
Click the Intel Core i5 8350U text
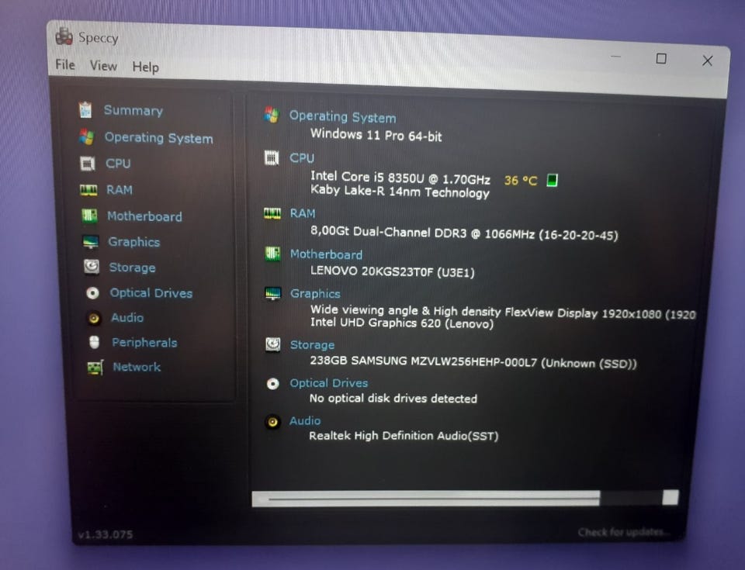[x=400, y=178]
